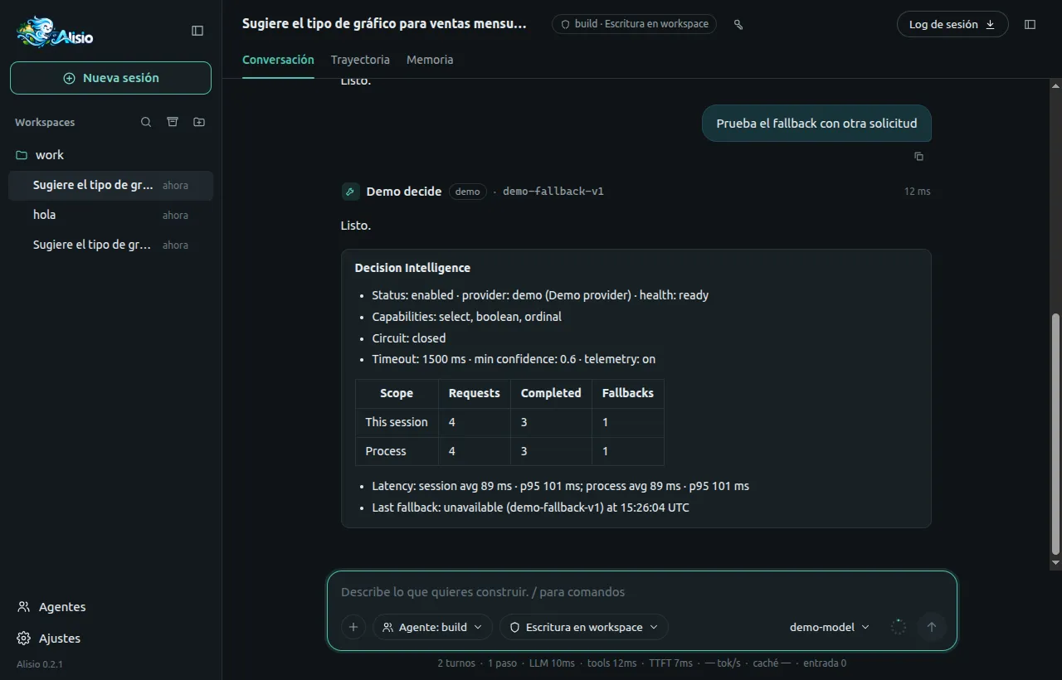Open Ajustes gear icon
The height and width of the screenshot is (680, 1062).
tap(24, 639)
